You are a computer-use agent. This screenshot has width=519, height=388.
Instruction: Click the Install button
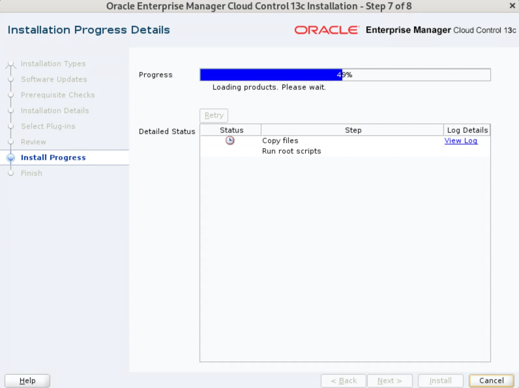coord(440,381)
